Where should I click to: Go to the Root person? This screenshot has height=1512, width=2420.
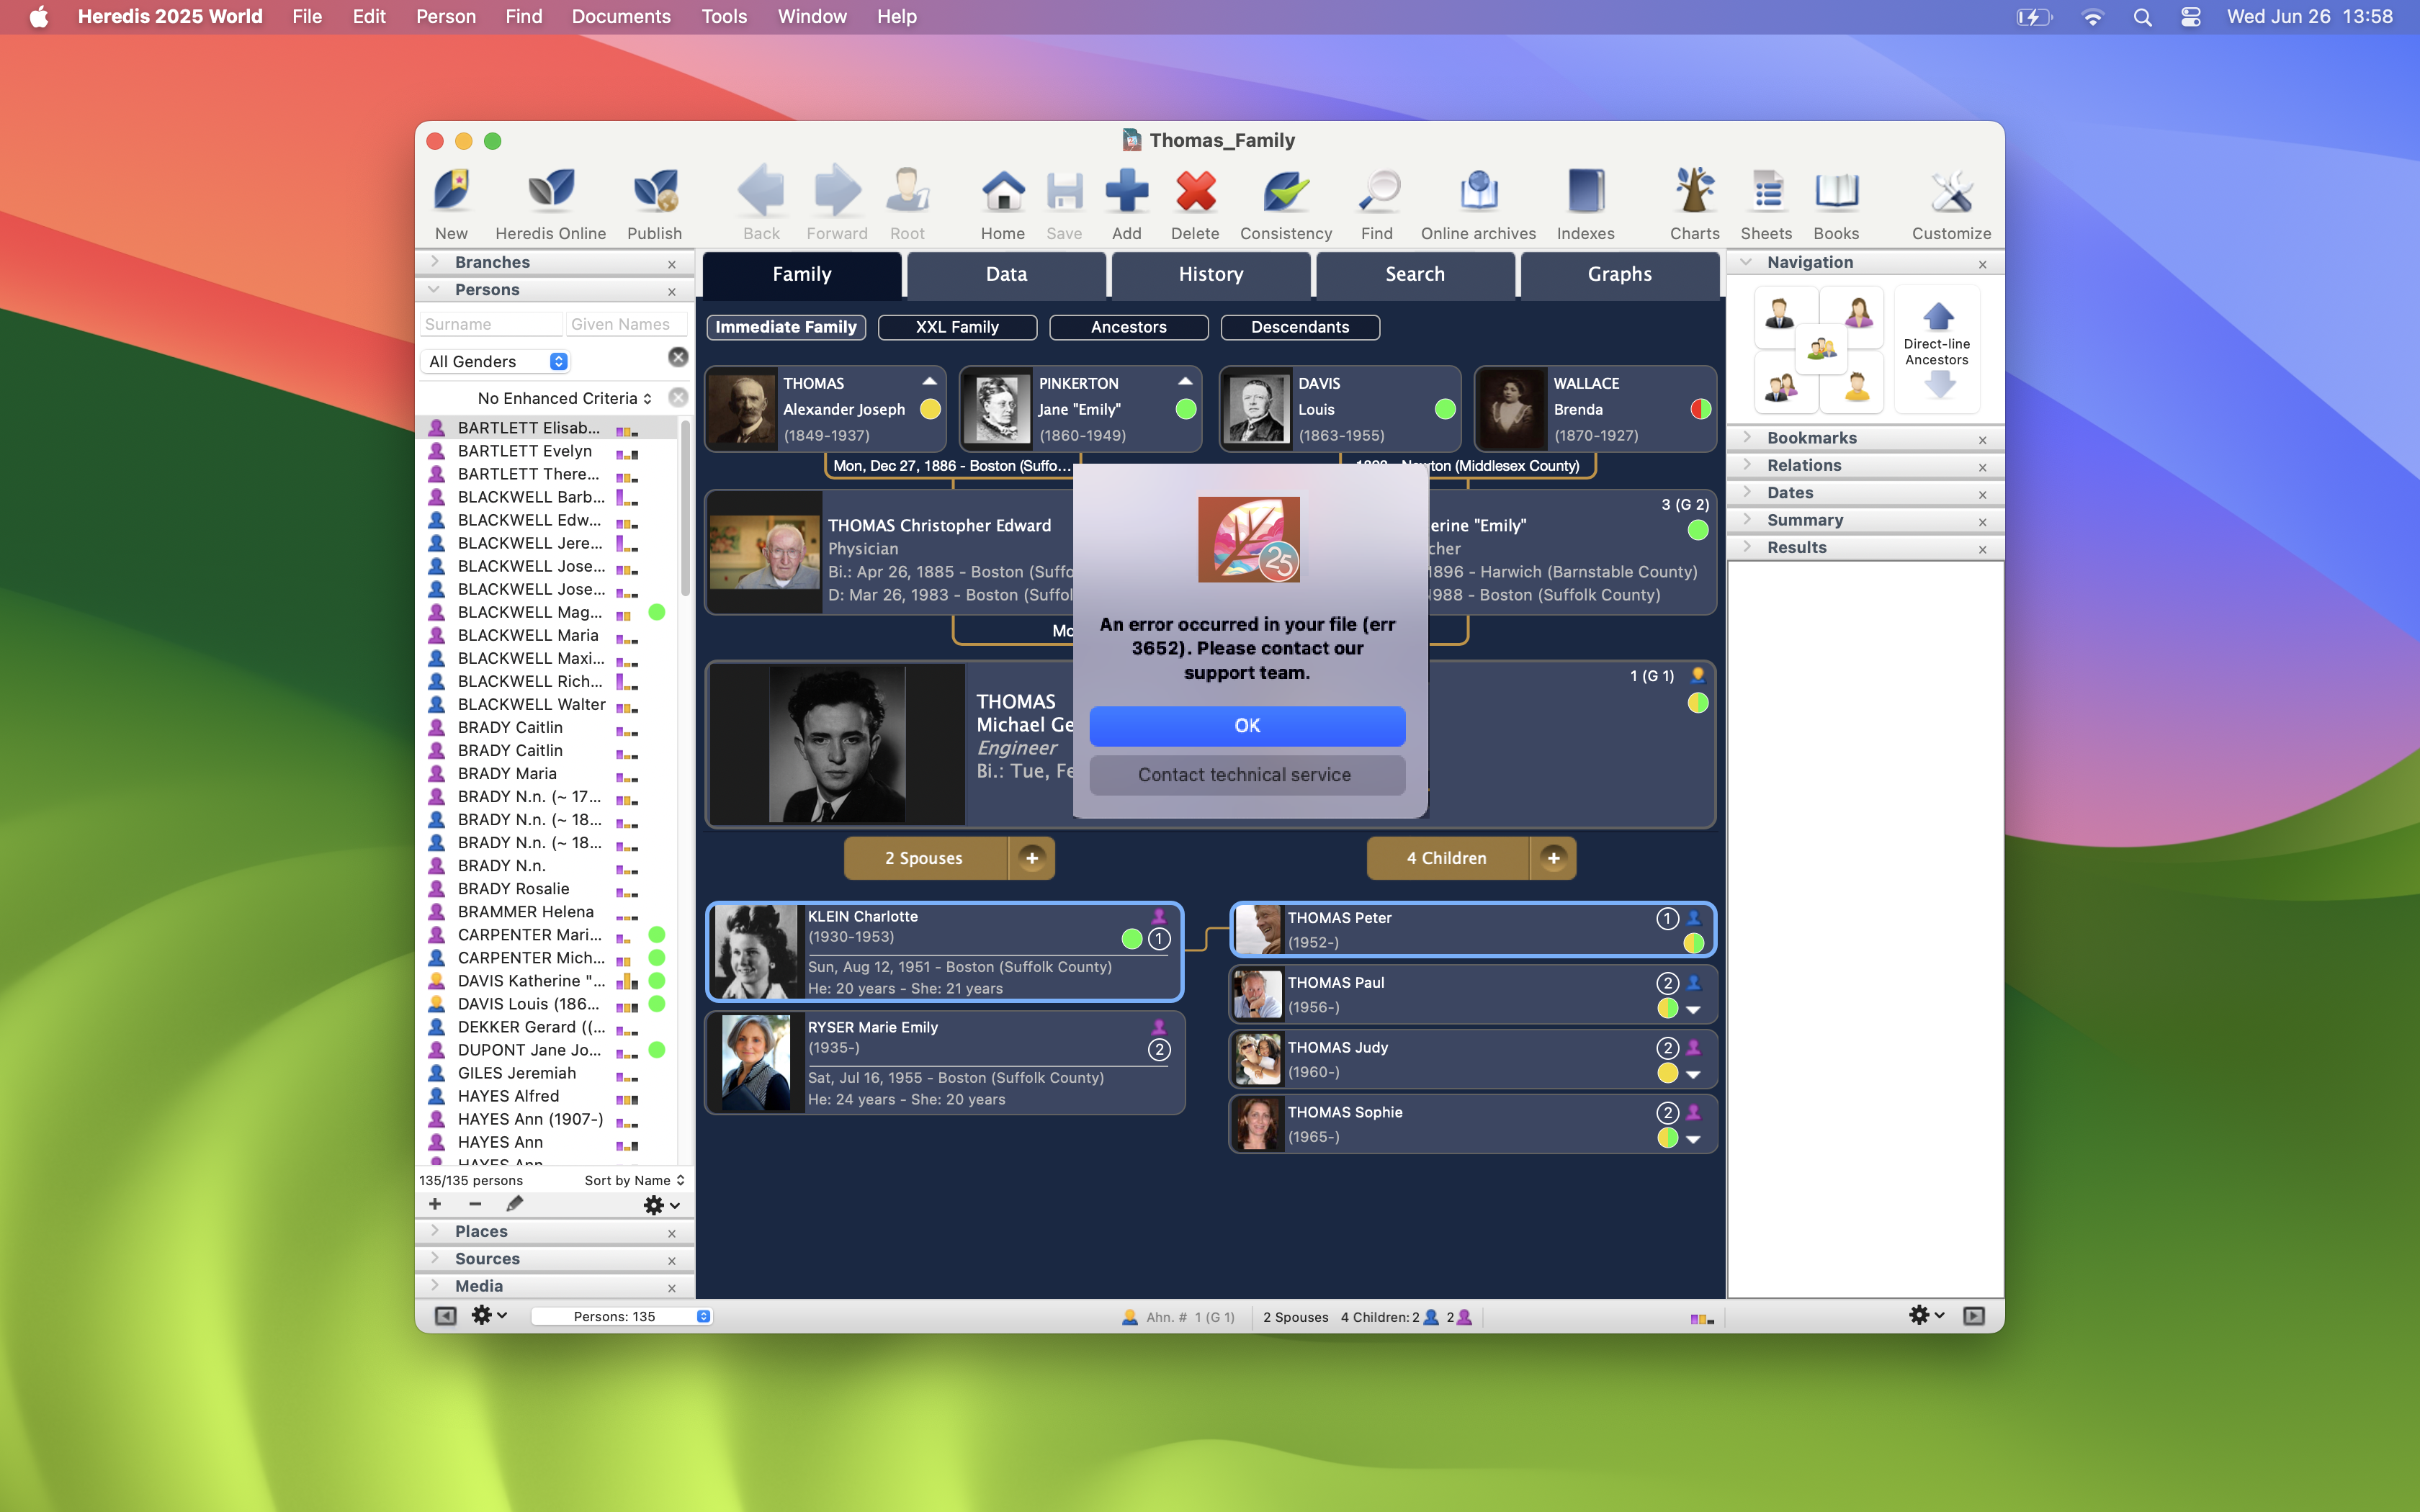906,200
